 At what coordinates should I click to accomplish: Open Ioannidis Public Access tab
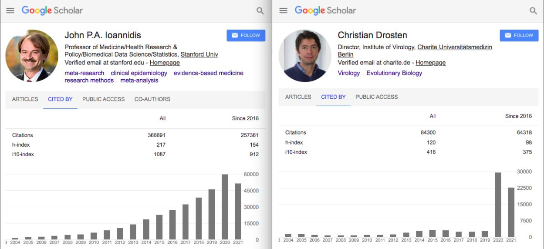coord(104,99)
